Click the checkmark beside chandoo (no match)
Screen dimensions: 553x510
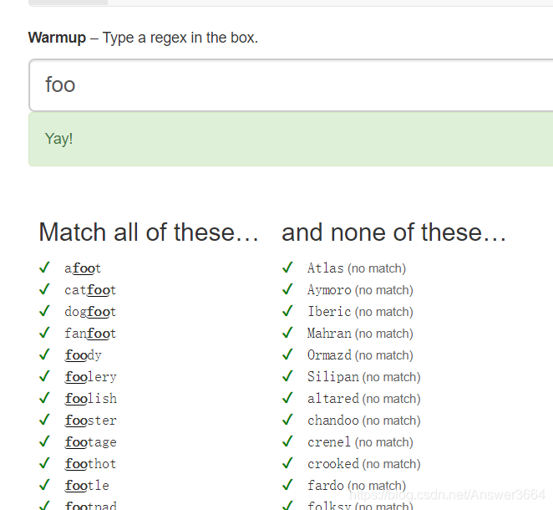coord(288,420)
